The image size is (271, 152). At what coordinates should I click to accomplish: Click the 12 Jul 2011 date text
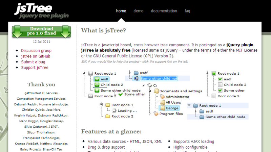(41, 42)
